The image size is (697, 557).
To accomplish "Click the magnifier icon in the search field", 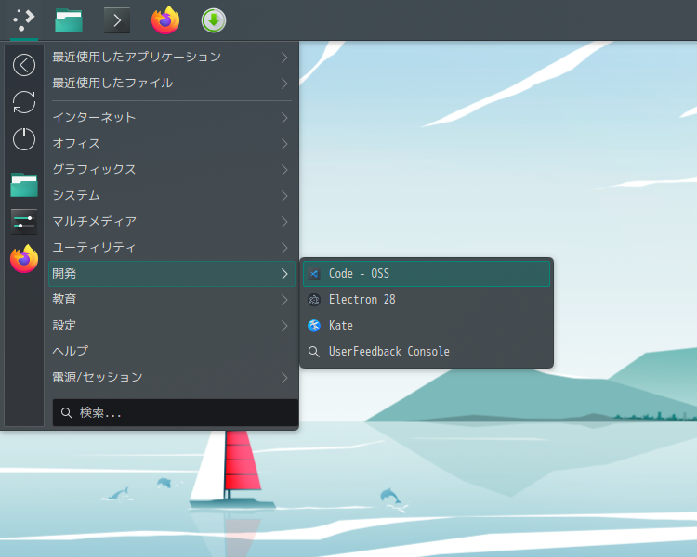I will click(67, 413).
